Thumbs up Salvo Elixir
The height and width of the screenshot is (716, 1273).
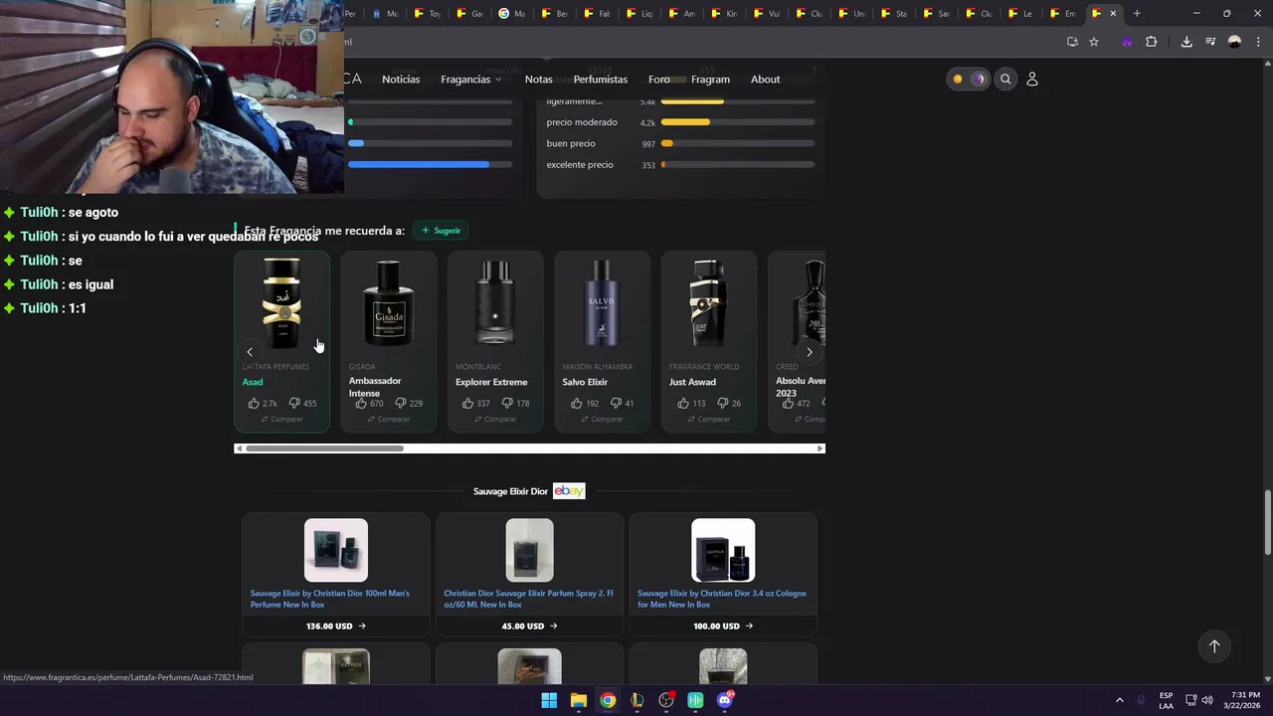(x=576, y=403)
